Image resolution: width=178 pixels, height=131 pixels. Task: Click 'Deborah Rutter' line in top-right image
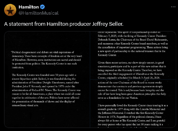coord(133,40)
